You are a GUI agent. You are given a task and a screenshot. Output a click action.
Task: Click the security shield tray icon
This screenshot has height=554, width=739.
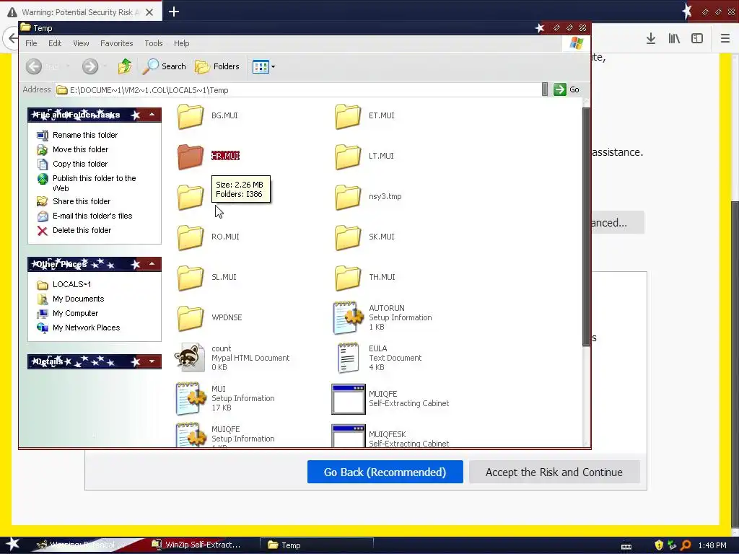tap(659, 545)
